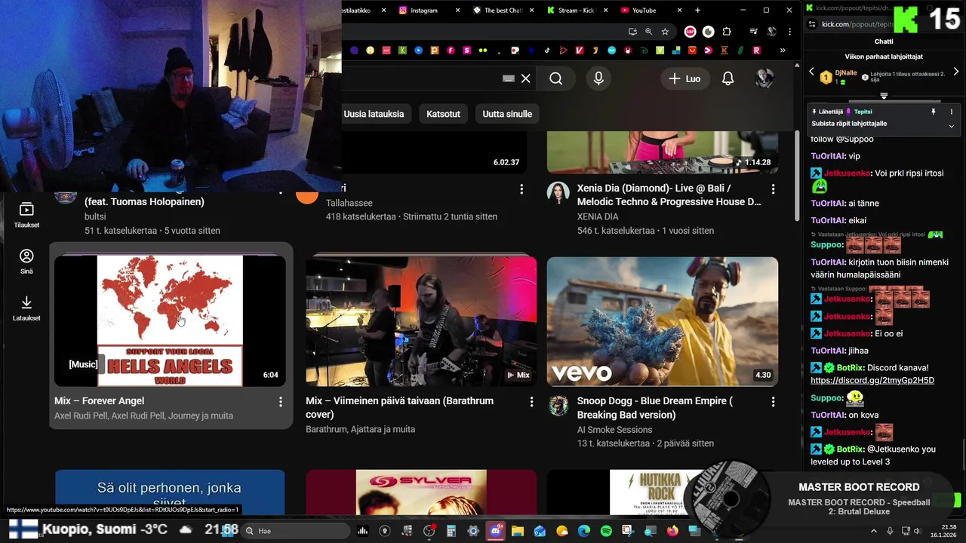Viewport: 966px width, 543px height.
Task: Click the pin icon on pinned chat message
Action: point(933,112)
